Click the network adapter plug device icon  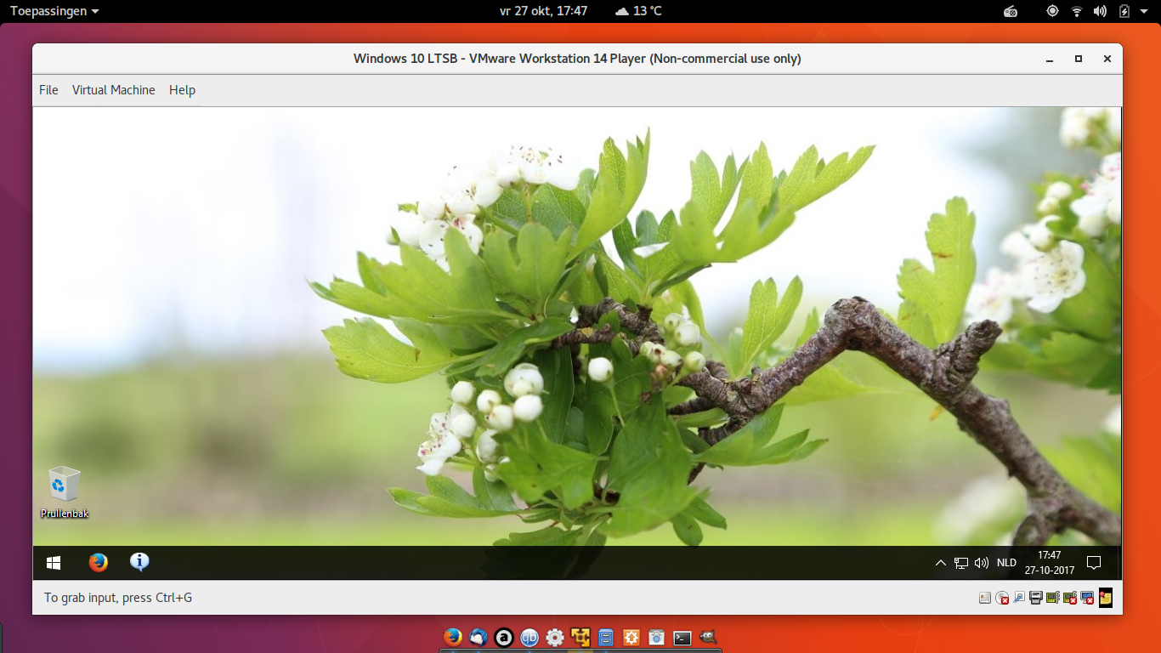click(x=1019, y=598)
